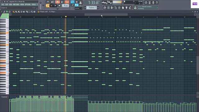This screenshot has width=199, height=112.
Task: Click the orange playhead marker on timeline
Action: tap(66, 16)
